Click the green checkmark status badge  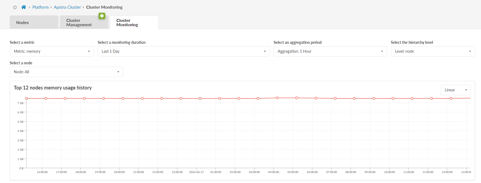102,16
